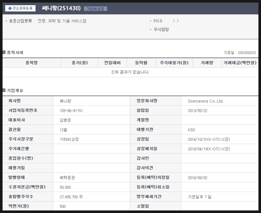
Task: Click the 사업자등록번호 row label
Action: tap(23, 110)
